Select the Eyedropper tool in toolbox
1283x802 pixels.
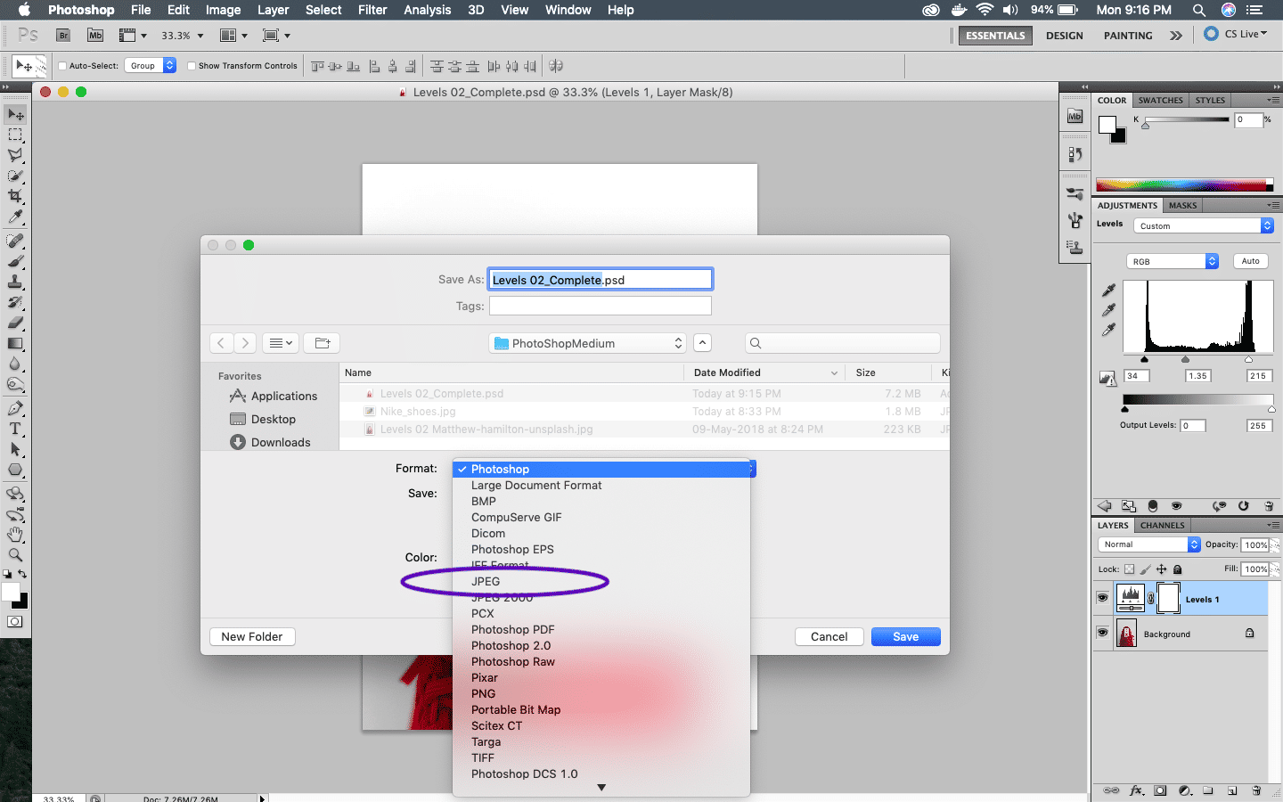[x=15, y=217]
